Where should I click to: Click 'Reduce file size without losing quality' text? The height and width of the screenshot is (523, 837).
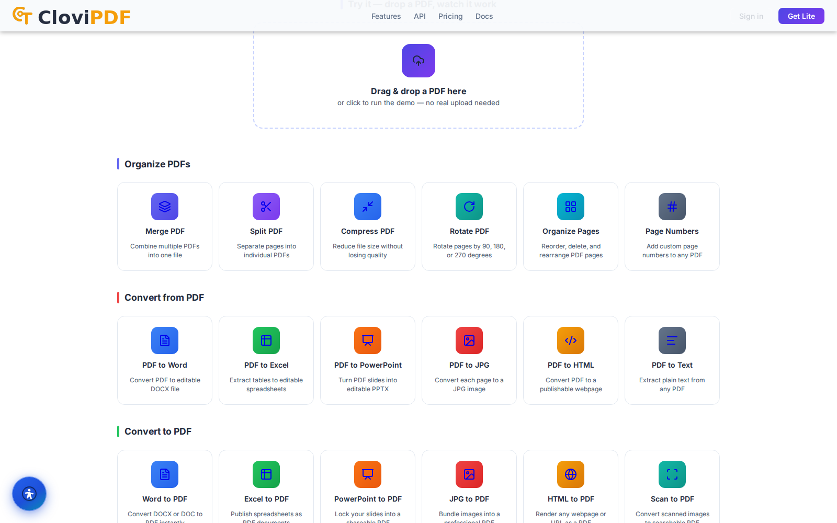368,251
